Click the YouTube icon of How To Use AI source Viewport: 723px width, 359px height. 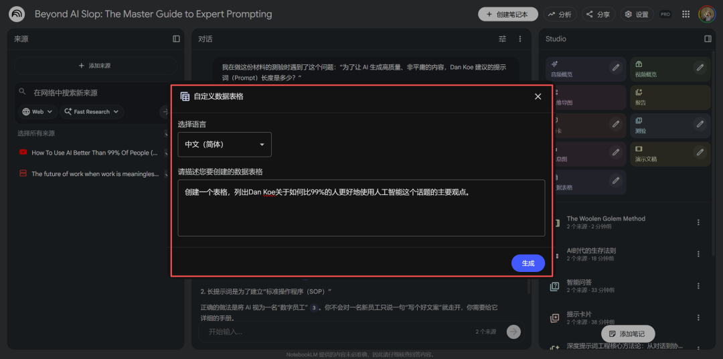[x=23, y=152]
